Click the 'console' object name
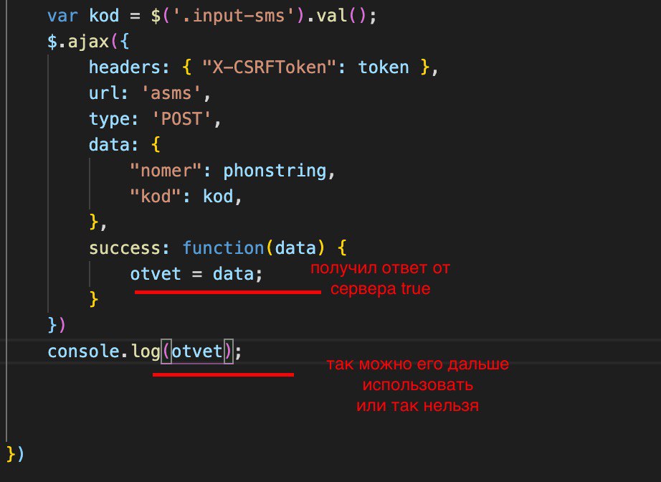The image size is (661, 482). [x=83, y=351]
